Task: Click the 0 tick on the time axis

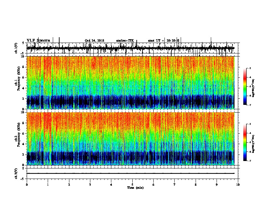Action: click(x=27, y=184)
